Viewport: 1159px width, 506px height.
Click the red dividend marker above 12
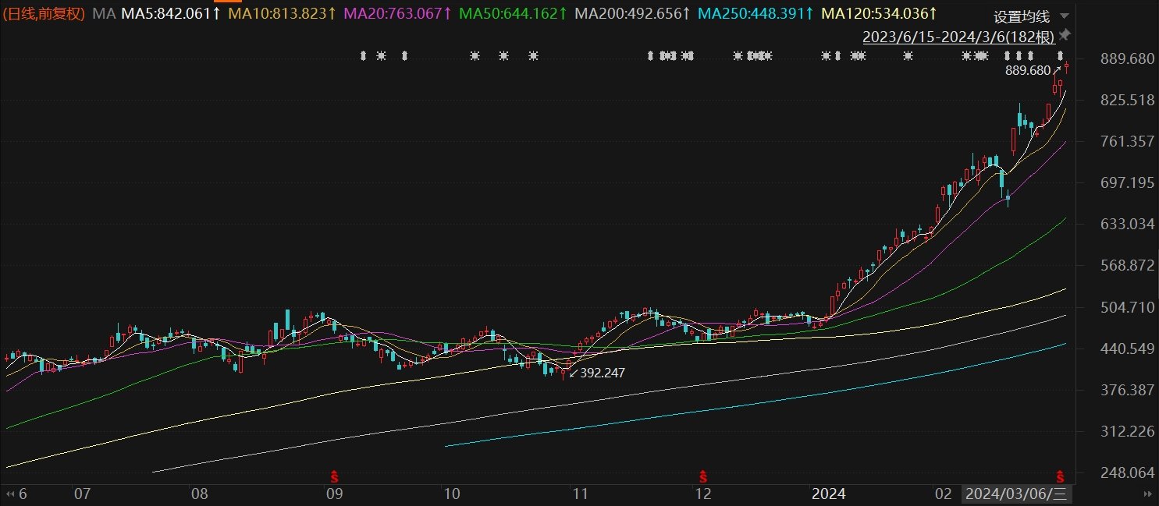[702, 476]
